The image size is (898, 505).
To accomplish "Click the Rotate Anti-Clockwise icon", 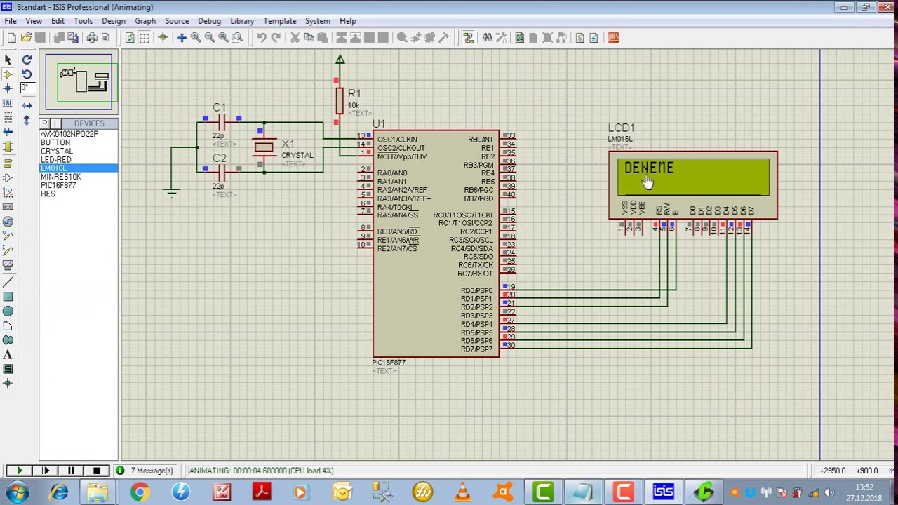I will pyautogui.click(x=27, y=74).
